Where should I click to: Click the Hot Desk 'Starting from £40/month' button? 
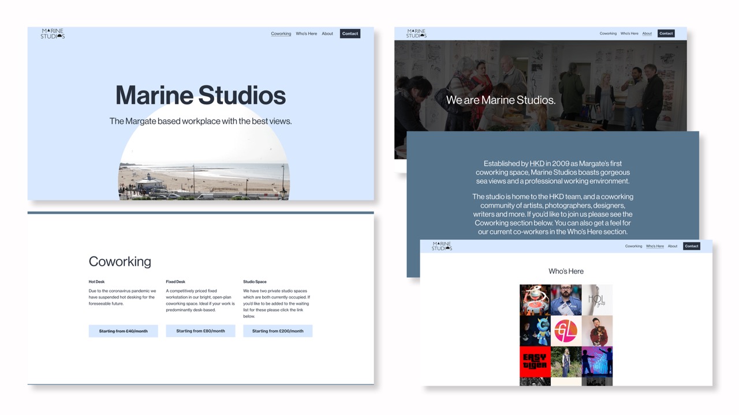tap(123, 331)
